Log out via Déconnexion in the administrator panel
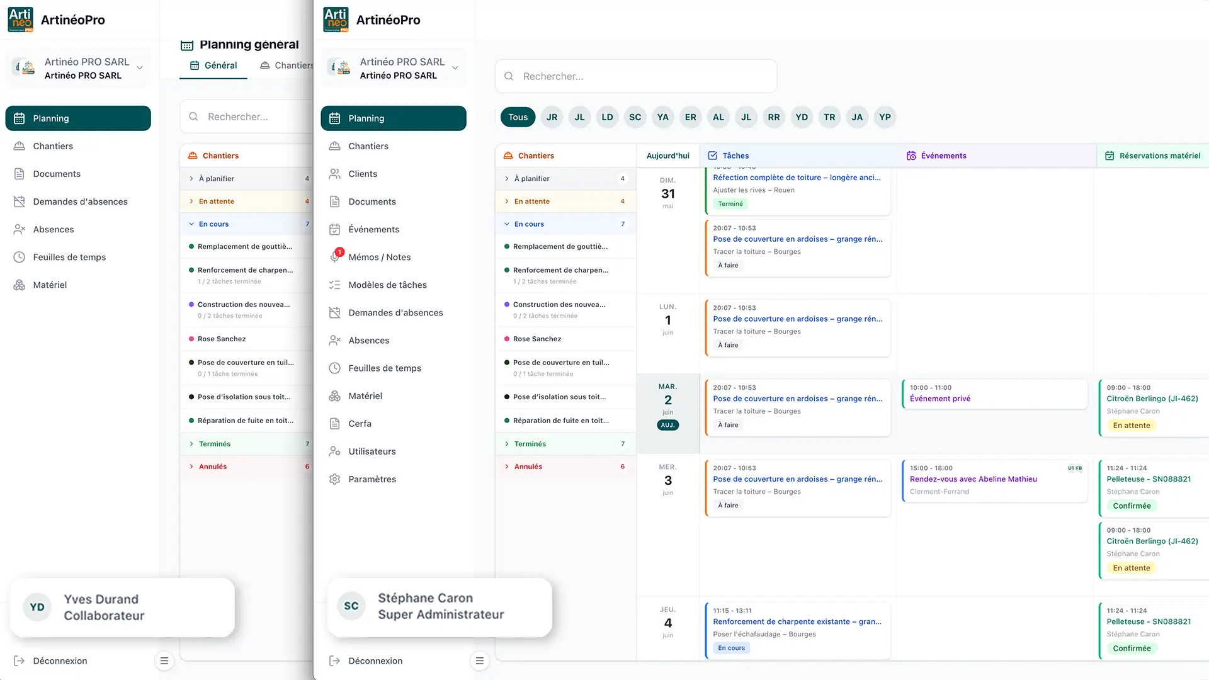The height and width of the screenshot is (680, 1209). point(366,660)
